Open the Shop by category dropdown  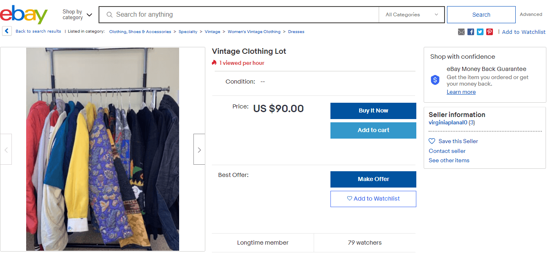pyautogui.click(x=77, y=15)
